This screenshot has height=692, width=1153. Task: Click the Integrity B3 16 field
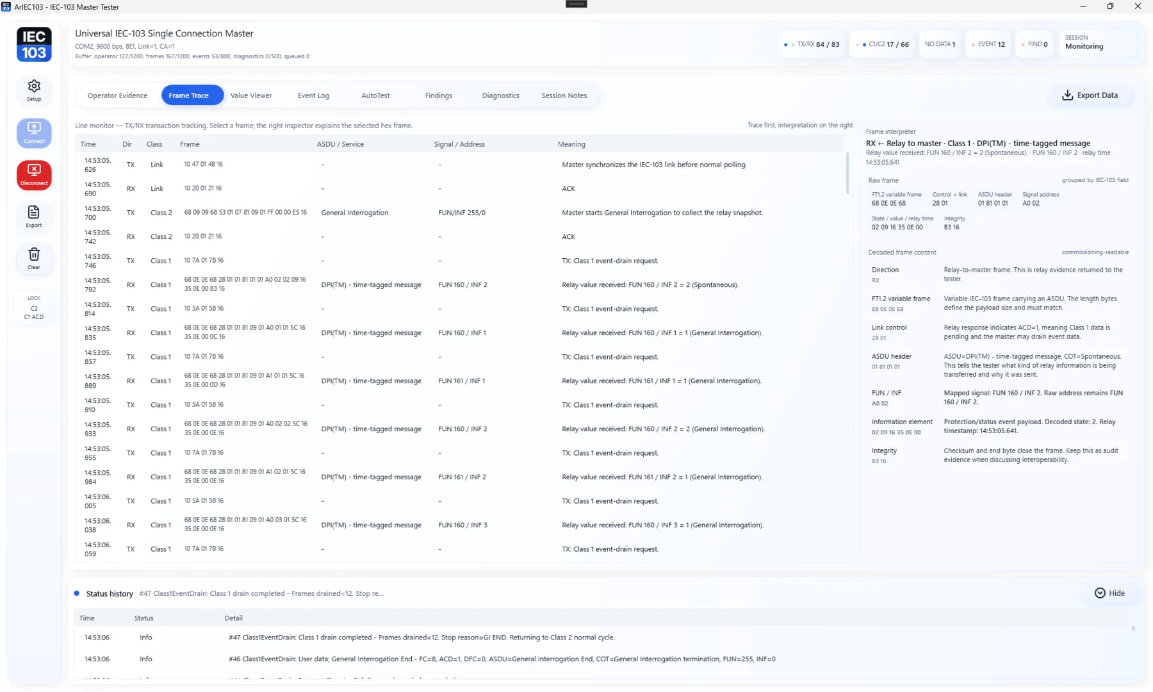coord(954,223)
